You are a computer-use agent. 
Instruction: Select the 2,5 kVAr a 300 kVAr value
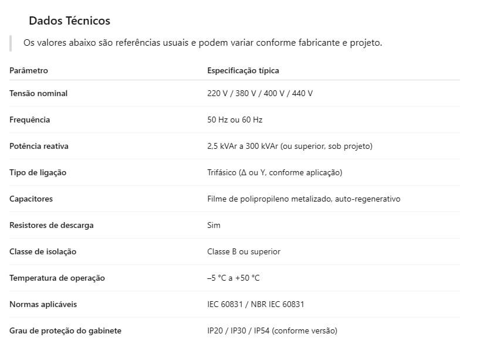tap(290, 146)
